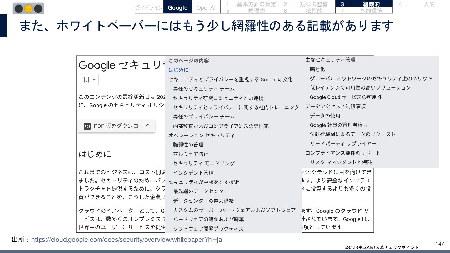Click 主なセキュリティ管理 entry

[x=330, y=60]
